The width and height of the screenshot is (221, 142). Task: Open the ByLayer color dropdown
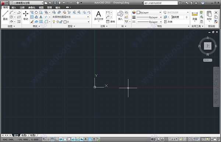pyautogui.click(x=149, y=13)
